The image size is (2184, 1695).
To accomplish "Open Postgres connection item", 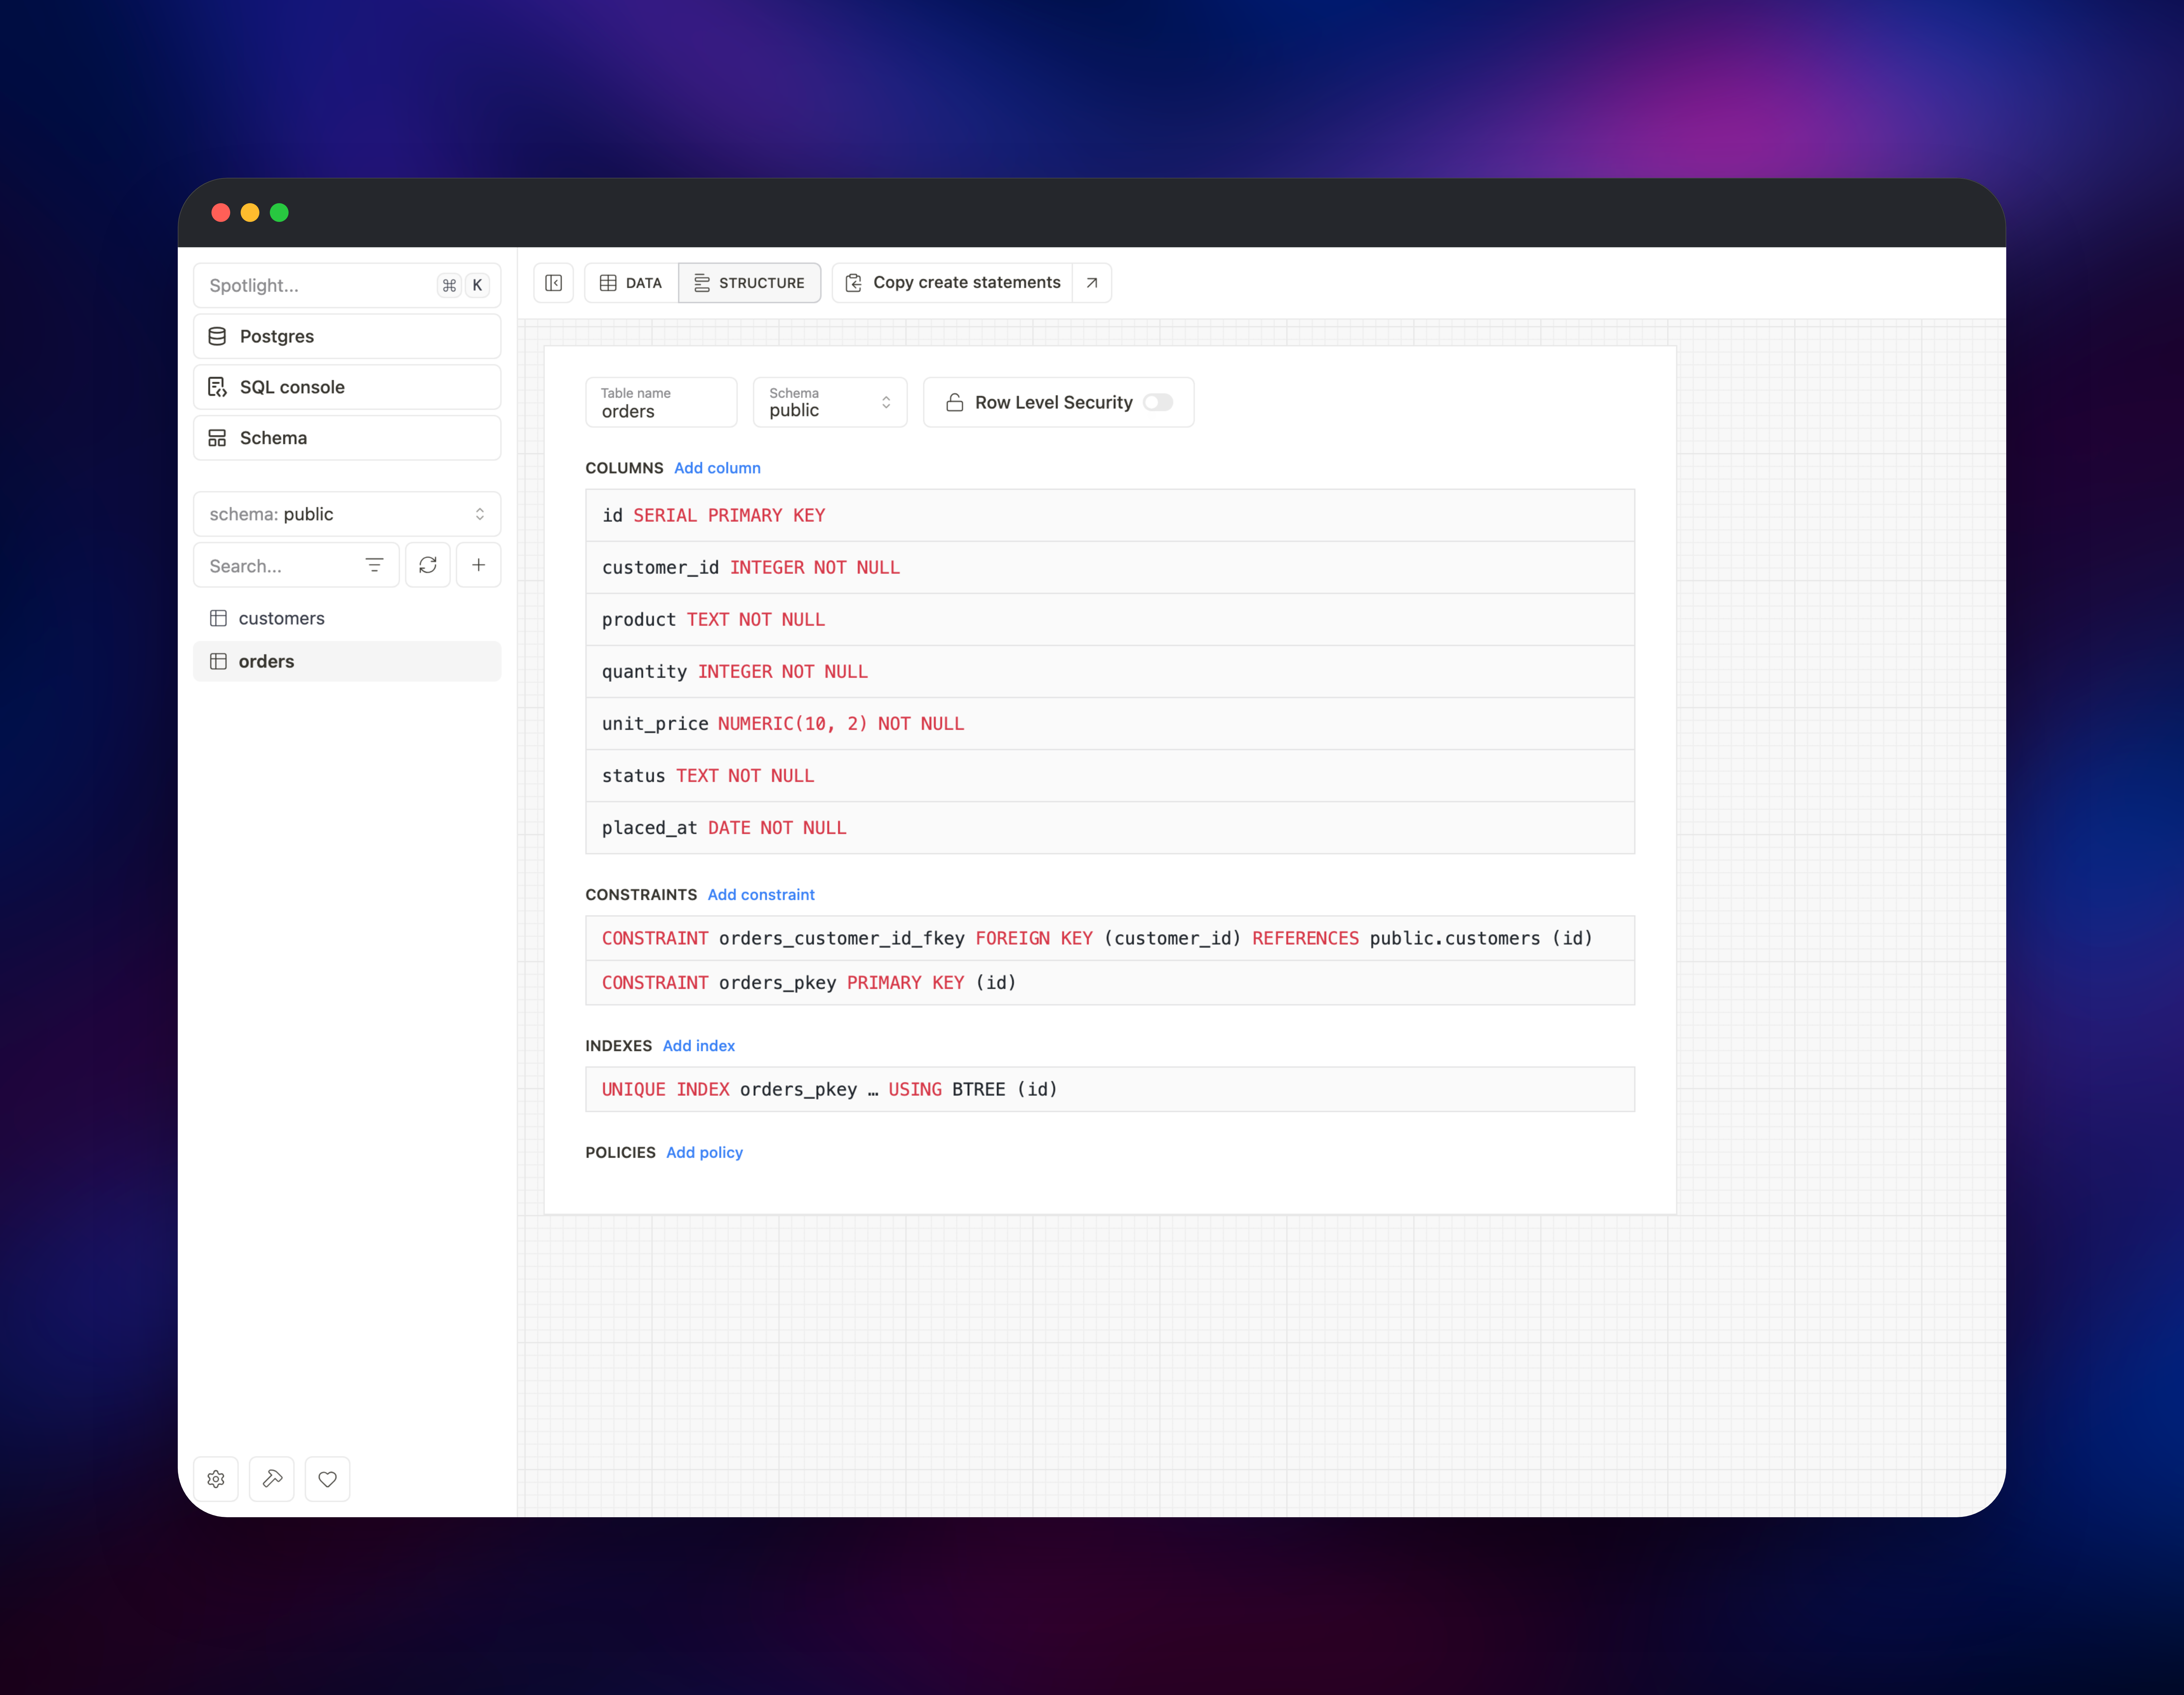I will tap(347, 336).
